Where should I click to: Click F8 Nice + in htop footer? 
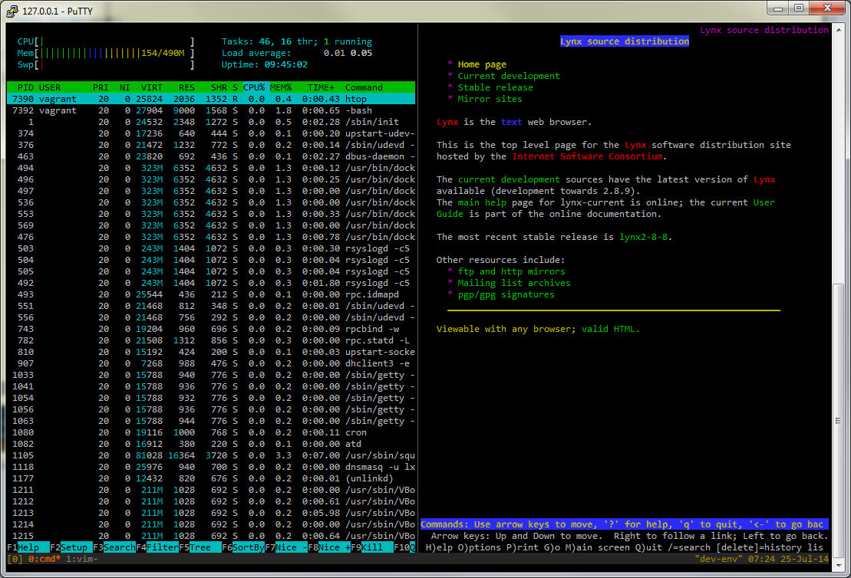point(329,547)
